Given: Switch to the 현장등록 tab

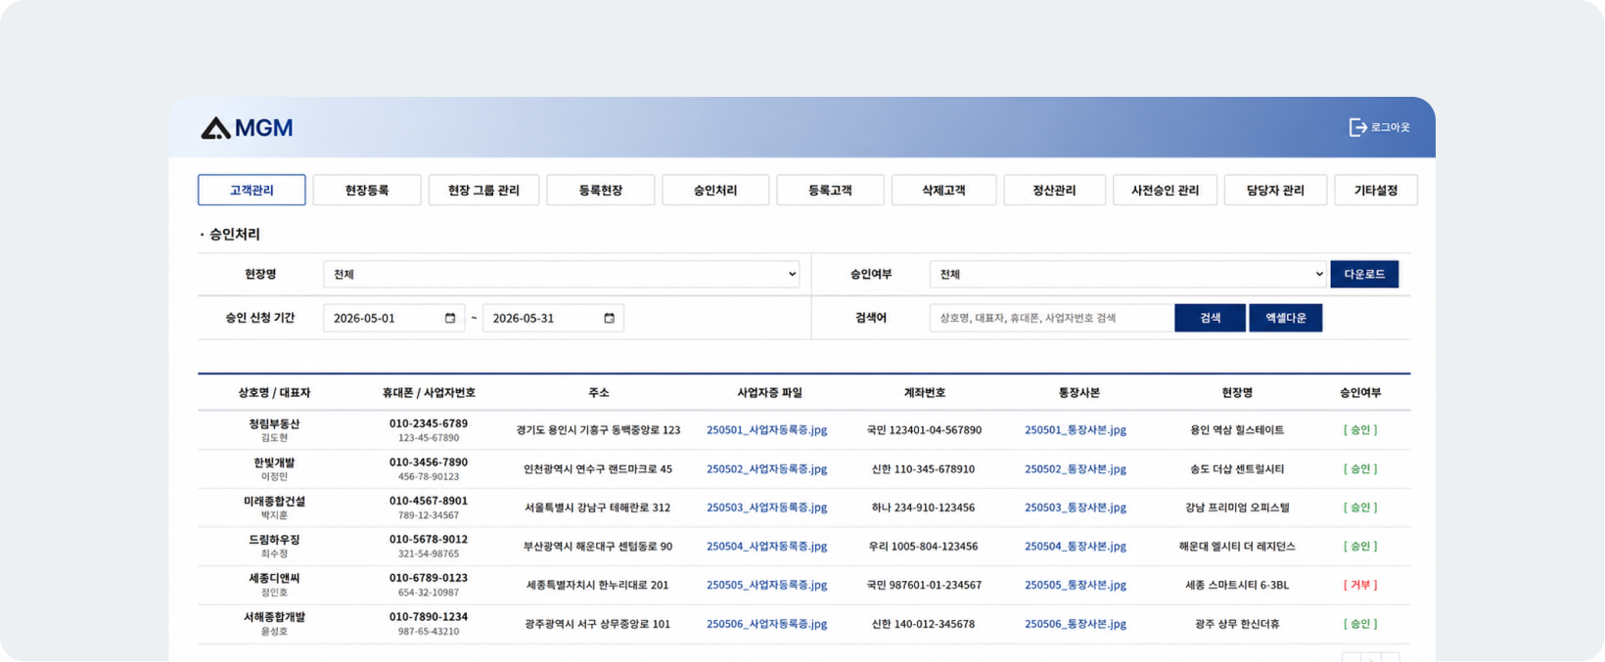Looking at the screenshot, I should [367, 190].
